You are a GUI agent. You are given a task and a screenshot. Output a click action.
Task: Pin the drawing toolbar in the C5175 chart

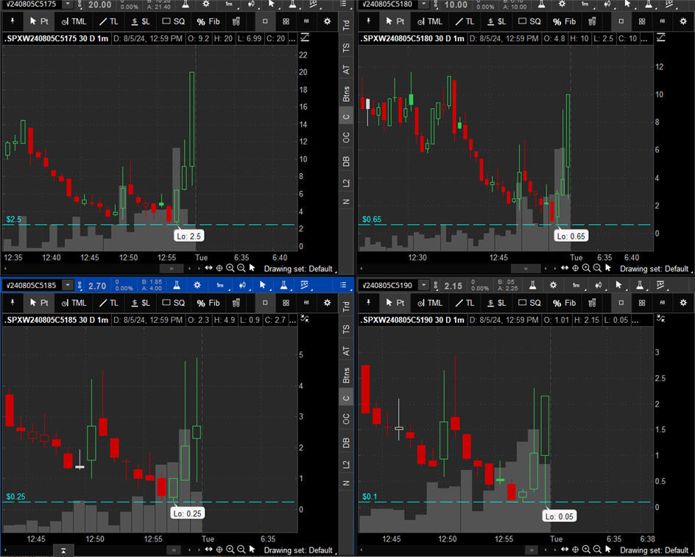[13, 21]
